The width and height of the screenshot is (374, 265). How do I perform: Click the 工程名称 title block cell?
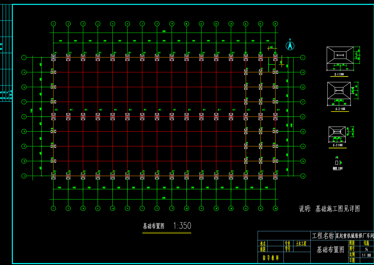[323, 236]
